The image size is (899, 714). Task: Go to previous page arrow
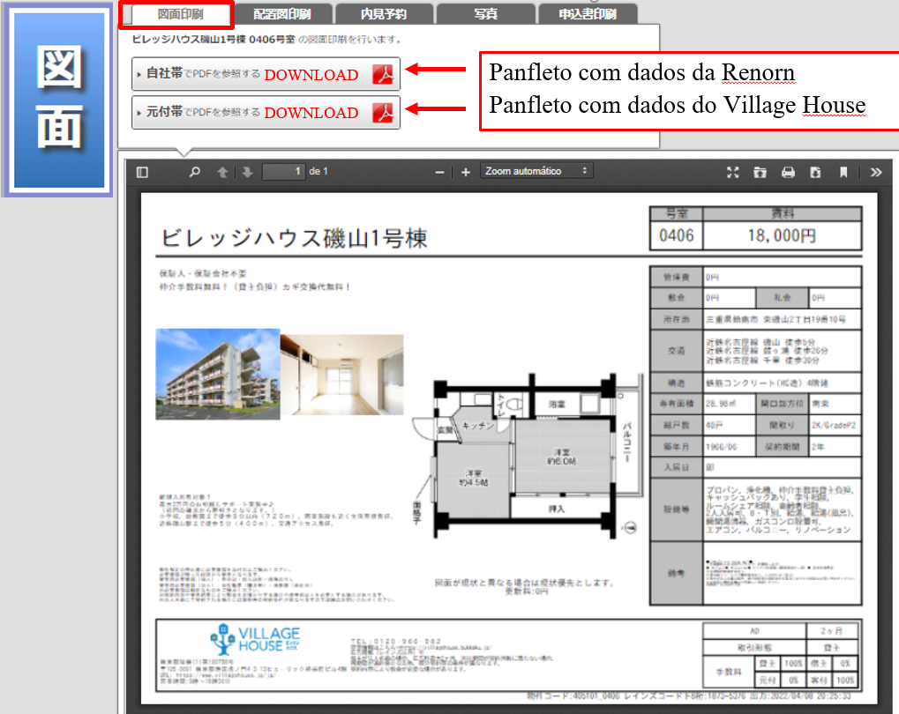pyautogui.click(x=222, y=172)
